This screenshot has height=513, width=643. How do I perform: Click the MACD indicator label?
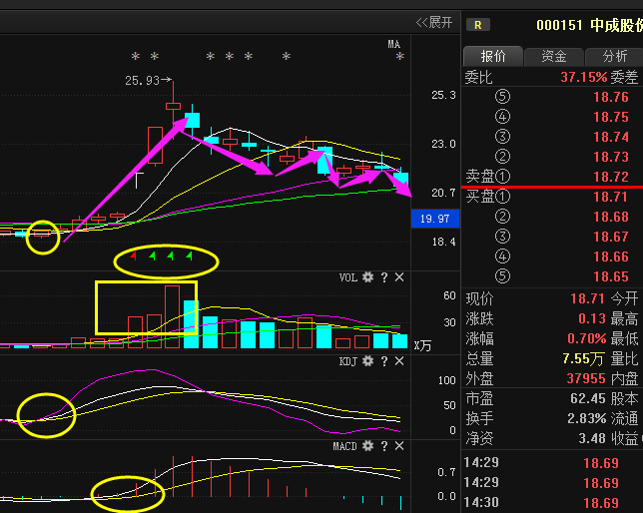[x=344, y=446]
